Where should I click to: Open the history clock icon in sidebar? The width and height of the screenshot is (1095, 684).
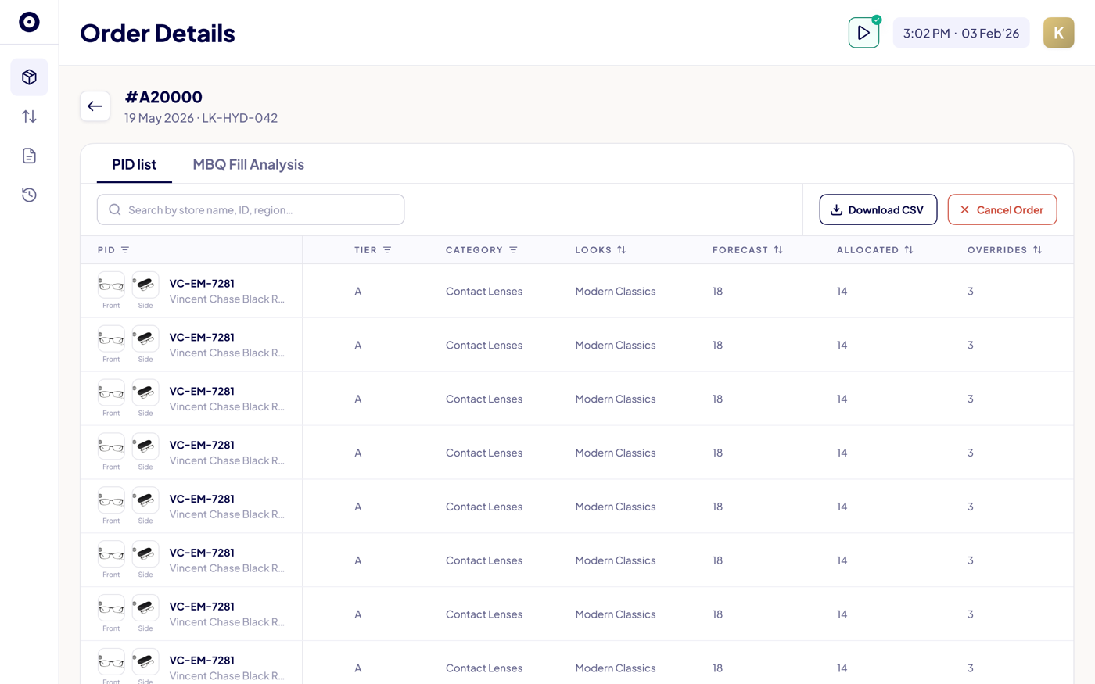29,195
